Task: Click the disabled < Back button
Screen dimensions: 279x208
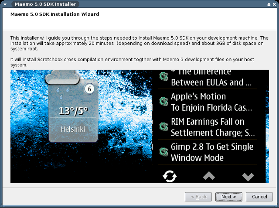Action: [x=198, y=197]
